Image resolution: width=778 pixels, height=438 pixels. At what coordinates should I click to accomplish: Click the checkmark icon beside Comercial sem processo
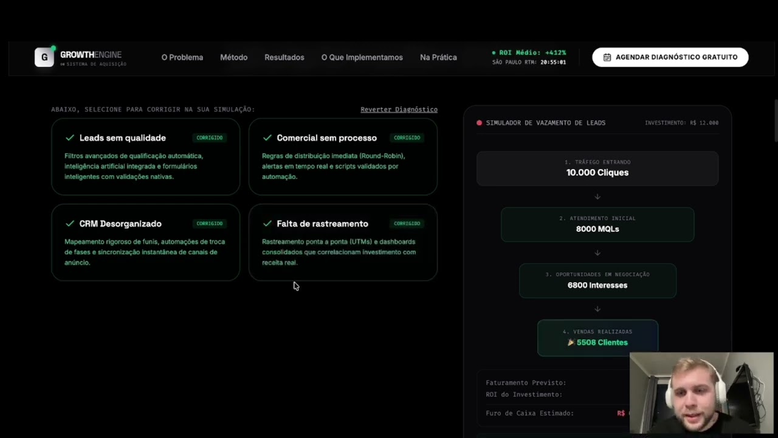(x=267, y=138)
